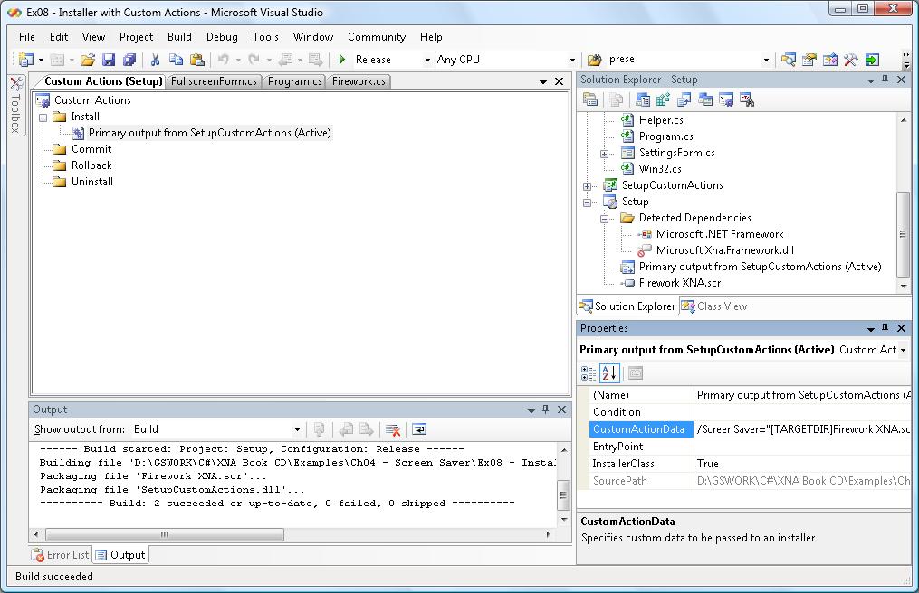
Task: Click Clear All in Output toolbar
Action: [x=393, y=429]
